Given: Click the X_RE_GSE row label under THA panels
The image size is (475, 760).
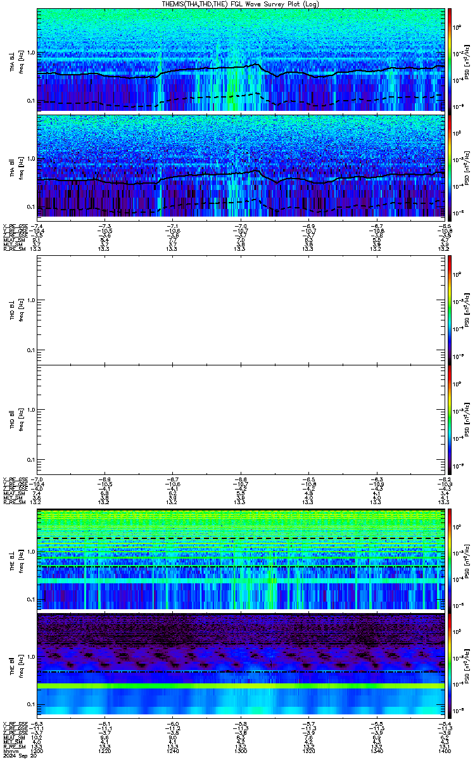Looking at the screenshot, I should (x=16, y=226).
